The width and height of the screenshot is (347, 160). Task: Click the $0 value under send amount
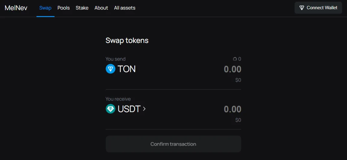pyautogui.click(x=238, y=80)
